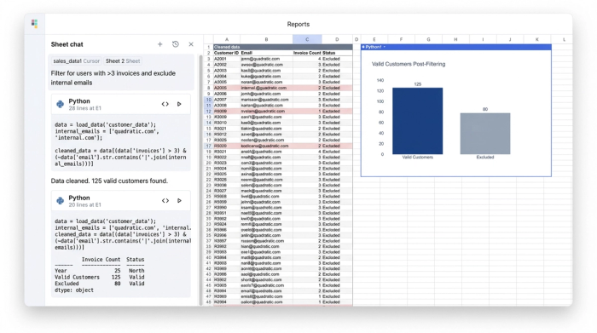Viewport: 597px width, 333px height.
Task: Select the Sheet 2 Sheet context chip
Action: click(123, 60)
